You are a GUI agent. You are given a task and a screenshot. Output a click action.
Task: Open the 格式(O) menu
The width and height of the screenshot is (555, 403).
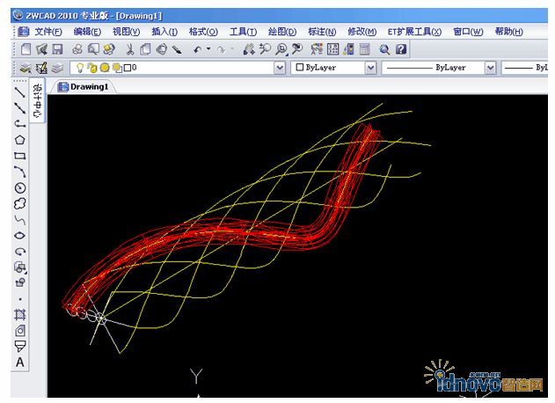point(203,32)
